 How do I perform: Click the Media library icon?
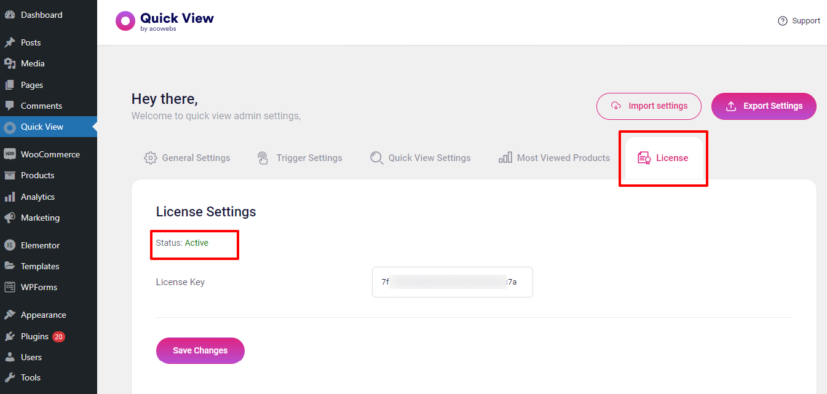(10, 63)
